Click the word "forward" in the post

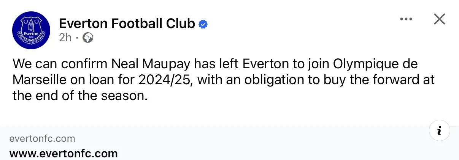click(394, 80)
